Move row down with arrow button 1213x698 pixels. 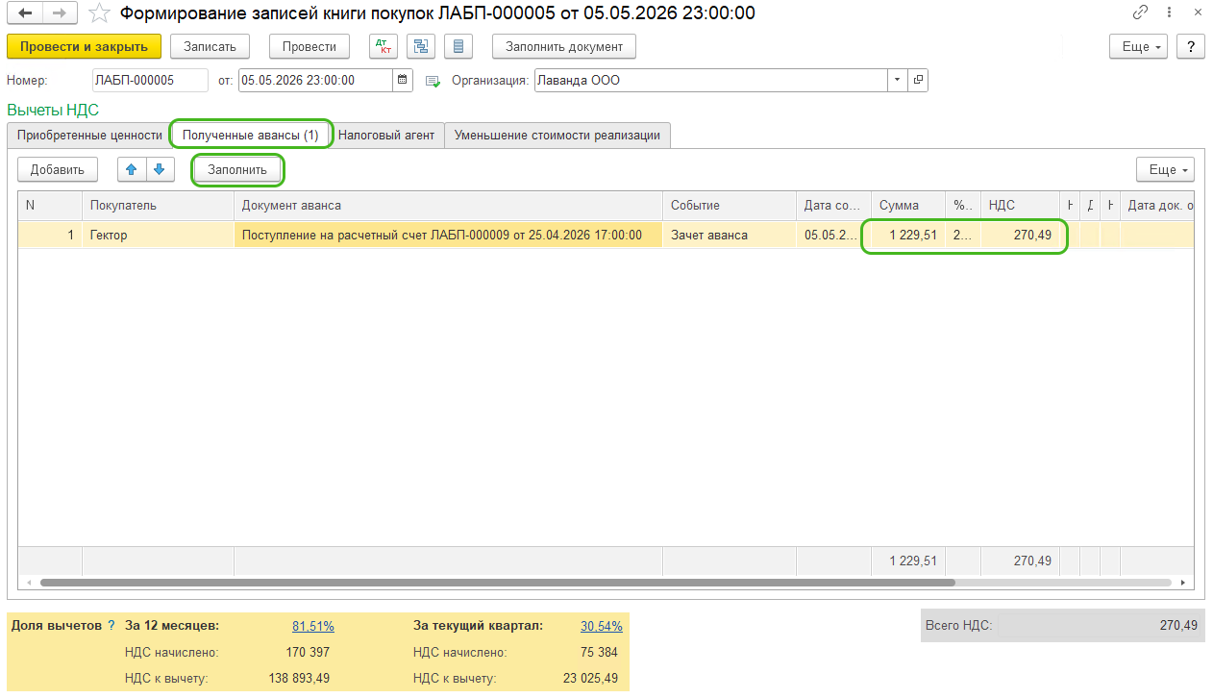pyautogui.click(x=159, y=169)
